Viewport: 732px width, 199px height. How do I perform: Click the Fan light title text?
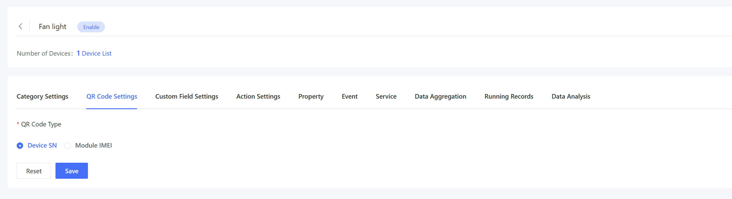52,27
